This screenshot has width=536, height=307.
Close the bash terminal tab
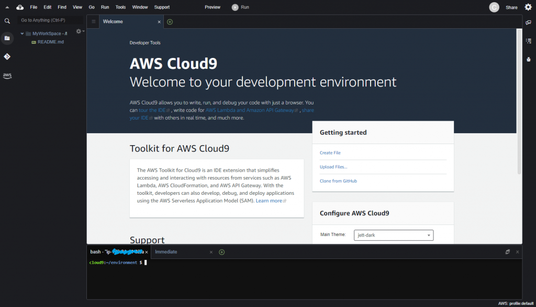click(147, 252)
